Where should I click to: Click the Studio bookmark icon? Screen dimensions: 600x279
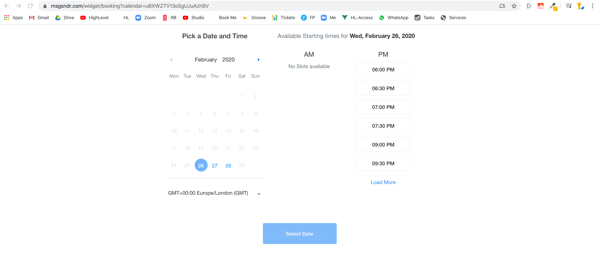pos(186,17)
